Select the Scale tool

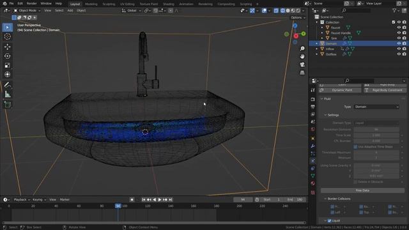(7, 65)
